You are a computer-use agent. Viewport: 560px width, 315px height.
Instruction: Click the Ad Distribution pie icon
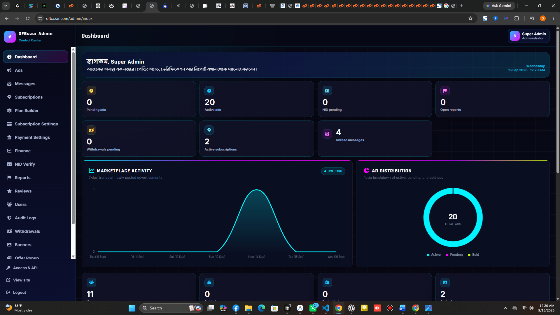point(366,171)
